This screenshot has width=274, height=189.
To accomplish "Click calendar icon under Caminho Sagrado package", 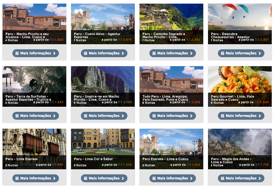I will (x=154, y=53).
